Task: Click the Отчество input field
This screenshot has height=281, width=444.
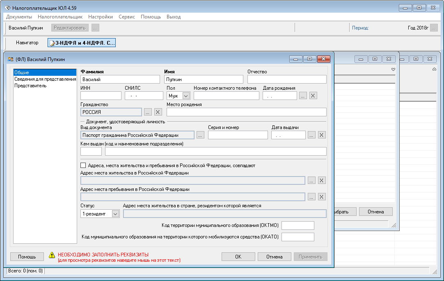Action: pyautogui.click(x=287, y=79)
